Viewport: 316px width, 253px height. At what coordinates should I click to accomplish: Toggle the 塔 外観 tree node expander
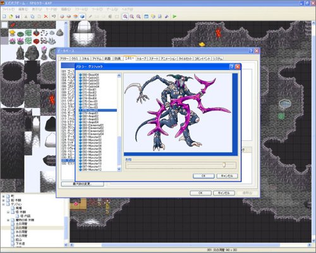8,212
